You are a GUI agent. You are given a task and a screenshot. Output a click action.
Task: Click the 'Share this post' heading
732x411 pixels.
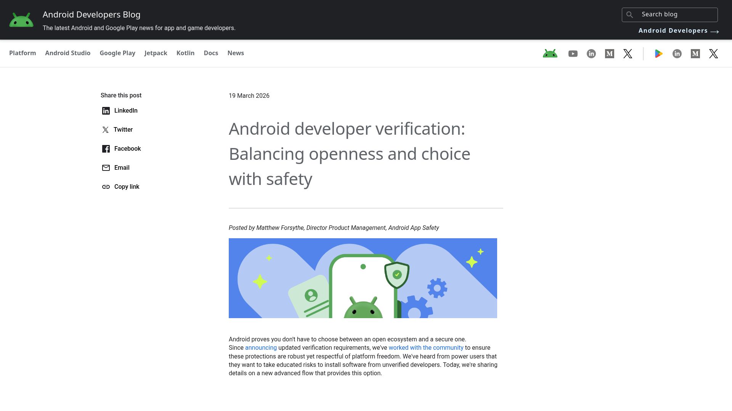coord(121,96)
